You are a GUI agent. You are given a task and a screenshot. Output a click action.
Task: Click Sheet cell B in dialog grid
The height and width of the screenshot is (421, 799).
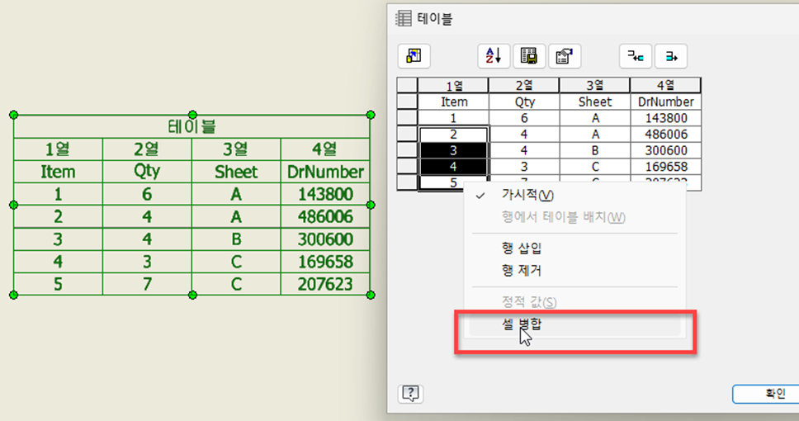click(x=595, y=151)
